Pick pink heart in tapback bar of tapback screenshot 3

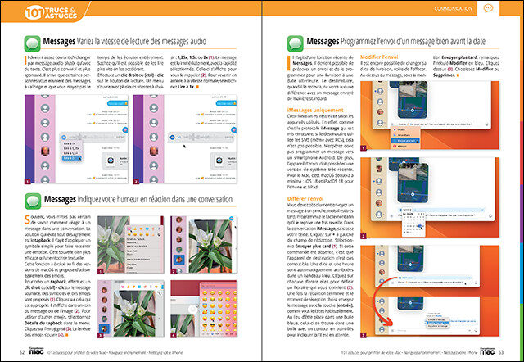click(123, 287)
